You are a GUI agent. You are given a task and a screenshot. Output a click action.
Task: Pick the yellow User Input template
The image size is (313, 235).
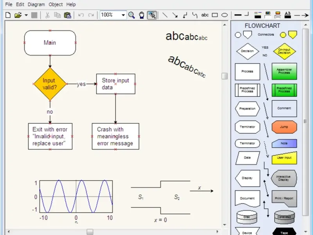point(284,158)
